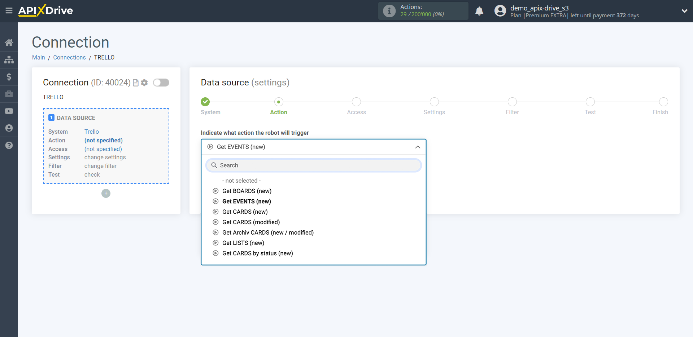Open the Main breadcrumb link
Screen dimensions: 693x337
click(39, 58)
